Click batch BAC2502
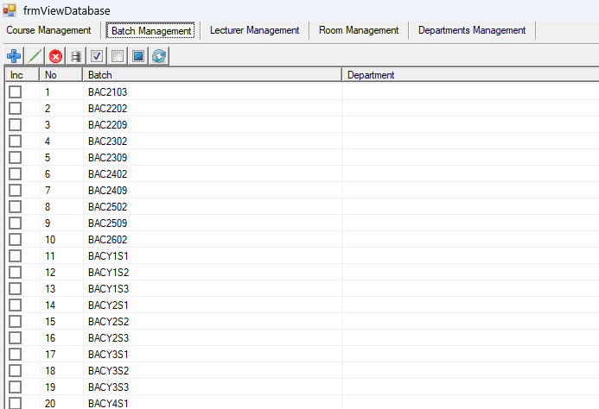 [x=213, y=207]
